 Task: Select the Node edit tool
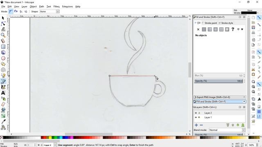tap(3, 24)
